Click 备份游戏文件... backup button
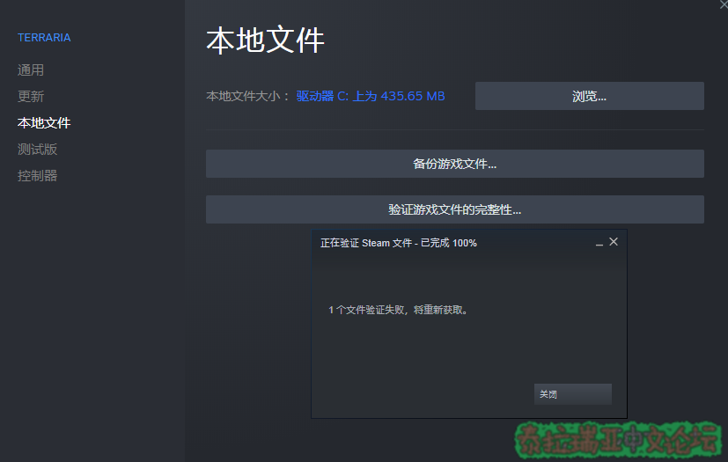 (454, 164)
